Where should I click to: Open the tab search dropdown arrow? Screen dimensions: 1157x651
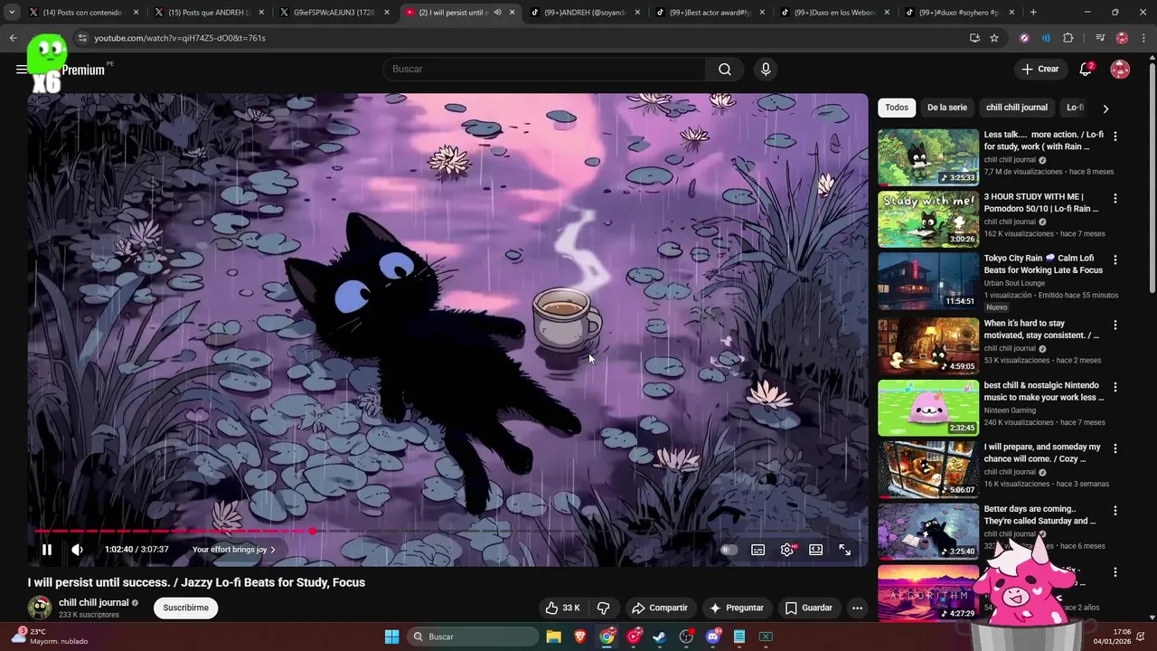pos(11,13)
